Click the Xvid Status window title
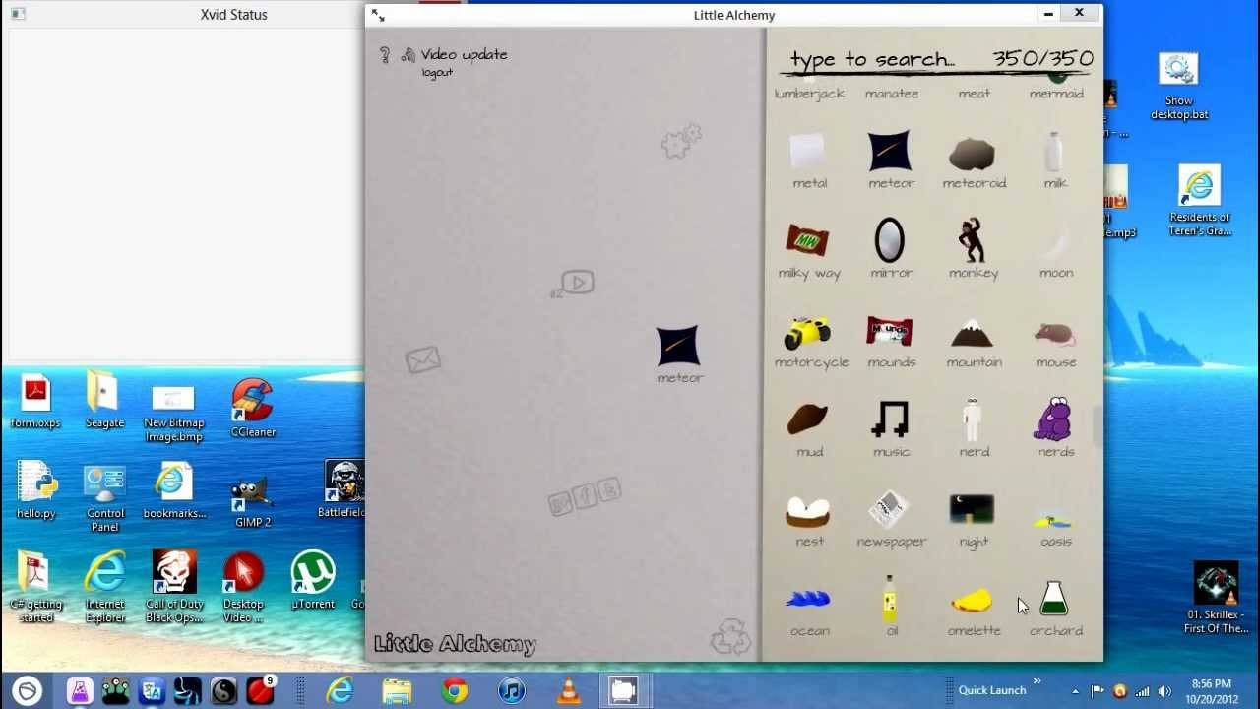 [x=233, y=15]
